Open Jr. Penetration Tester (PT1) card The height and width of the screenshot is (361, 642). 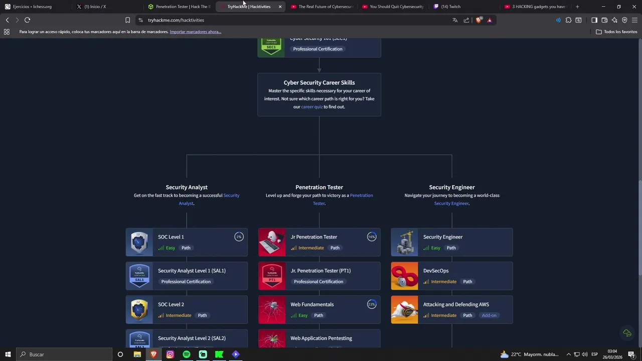click(319, 276)
